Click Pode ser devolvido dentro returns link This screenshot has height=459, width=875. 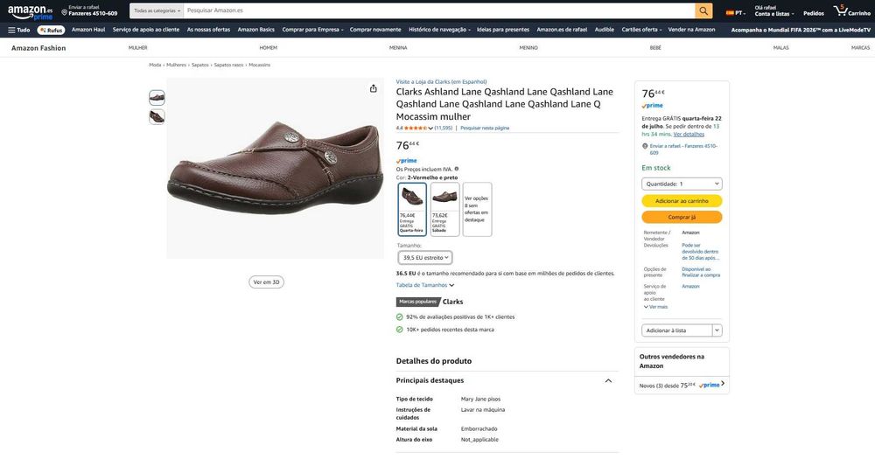[700, 252]
